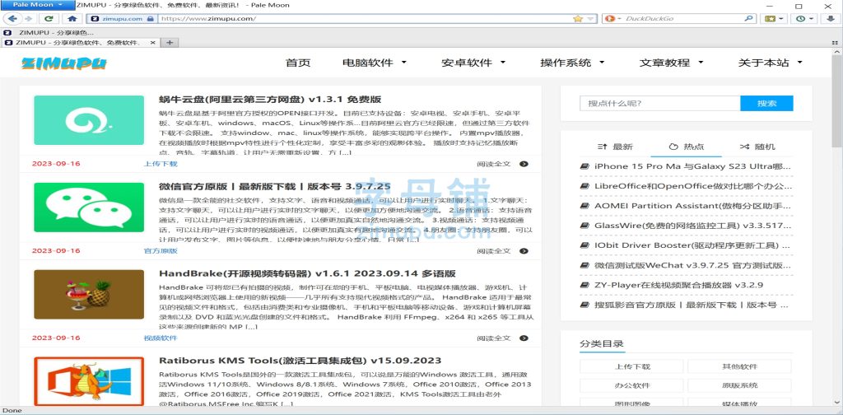Open the 蜗牛云盘 v1.3.1 article title
The height and width of the screenshot is (415, 843).
270,100
